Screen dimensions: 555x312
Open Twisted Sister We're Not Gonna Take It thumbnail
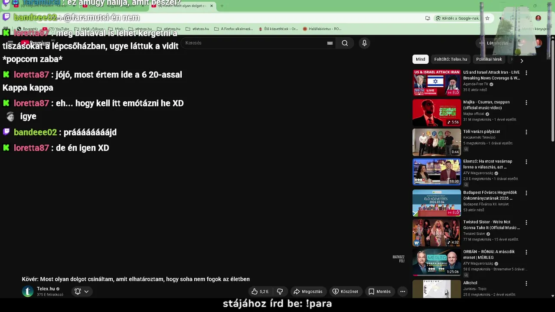(437, 233)
